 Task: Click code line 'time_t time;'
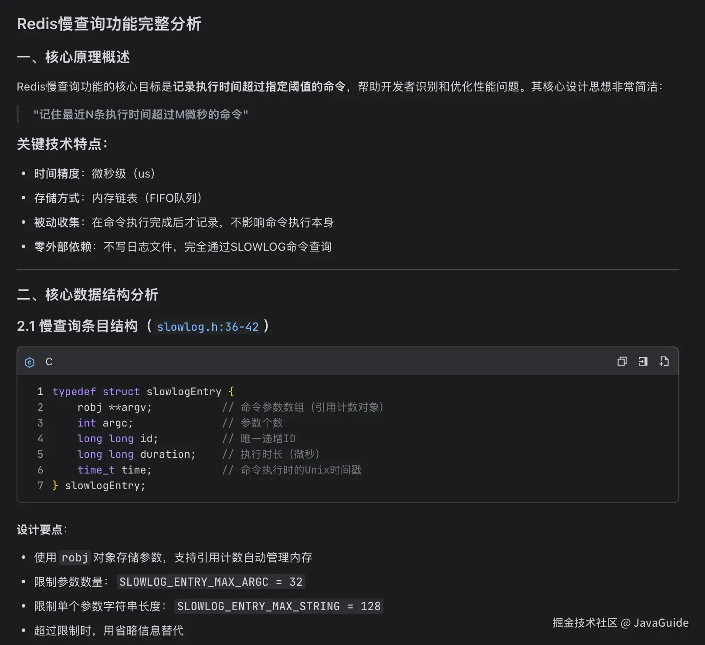(115, 470)
